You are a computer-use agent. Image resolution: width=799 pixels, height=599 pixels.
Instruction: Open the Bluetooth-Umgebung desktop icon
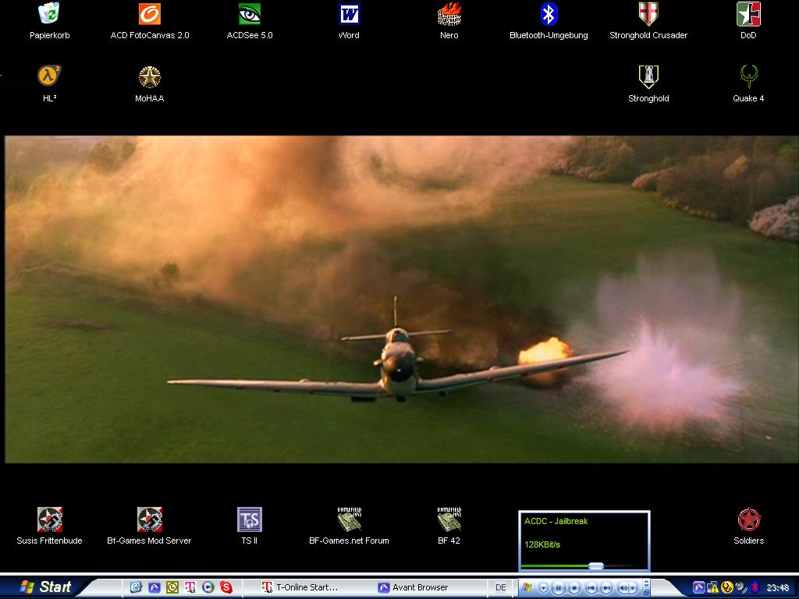tap(549, 15)
